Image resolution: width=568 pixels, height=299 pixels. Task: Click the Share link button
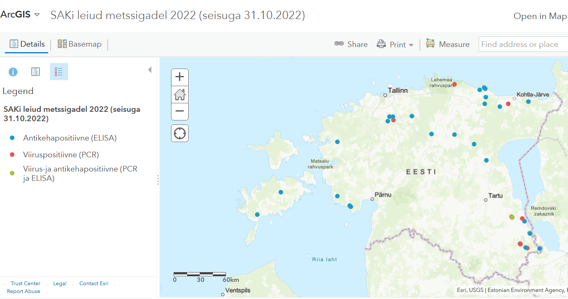coord(351,44)
